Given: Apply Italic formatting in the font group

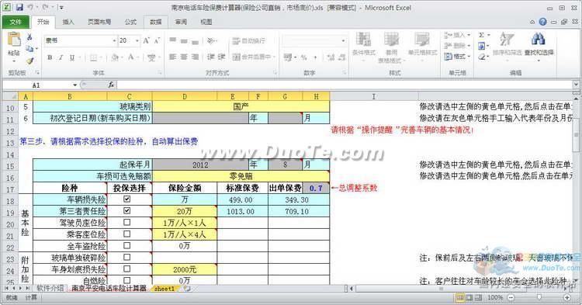Looking at the screenshot, I should tap(61, 57).
